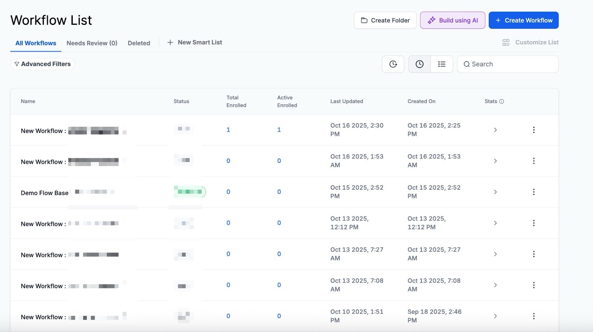Open the Advanced Filters panel
The height and width of the screenshot is (332, 593).
coord(42,64)
